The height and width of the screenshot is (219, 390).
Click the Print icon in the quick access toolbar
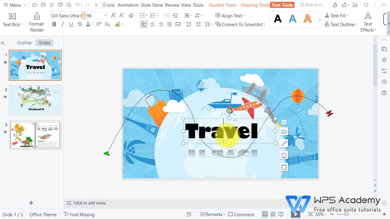[60, 5]
